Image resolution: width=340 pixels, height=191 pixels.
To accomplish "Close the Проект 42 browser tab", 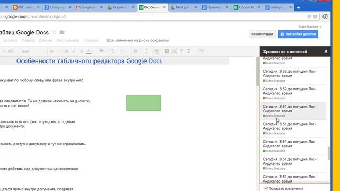I will pos(259,7).
